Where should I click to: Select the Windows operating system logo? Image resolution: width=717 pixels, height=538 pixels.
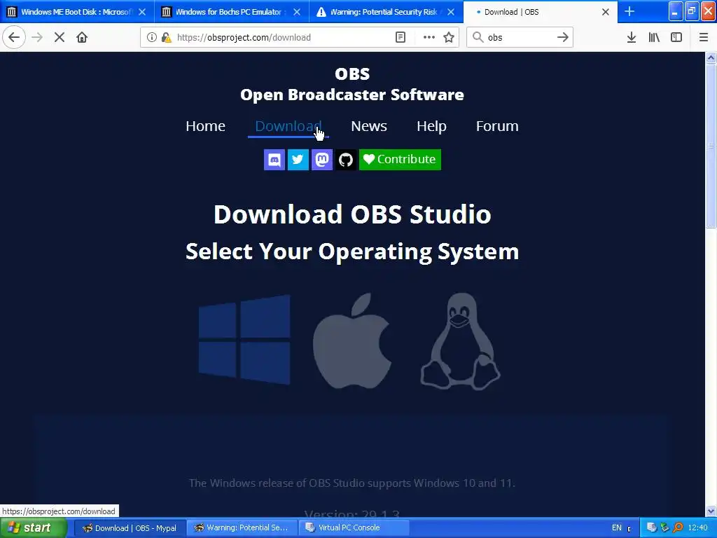click(244, 340)
